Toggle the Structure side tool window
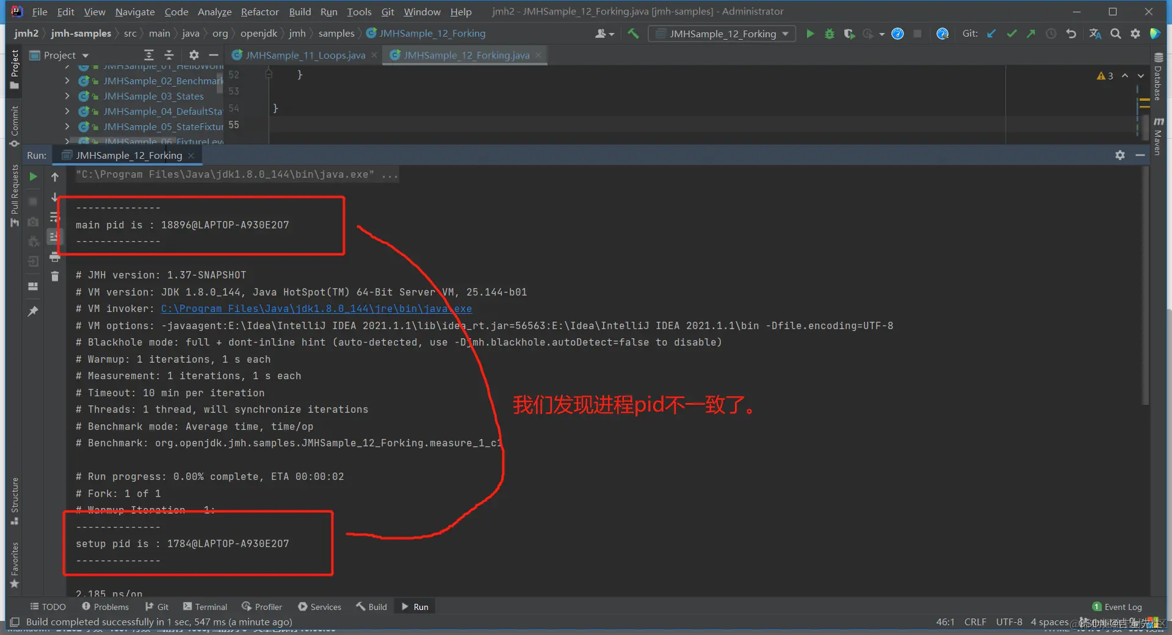This screenshot has height=635, width=1172. tap(15, 501)
